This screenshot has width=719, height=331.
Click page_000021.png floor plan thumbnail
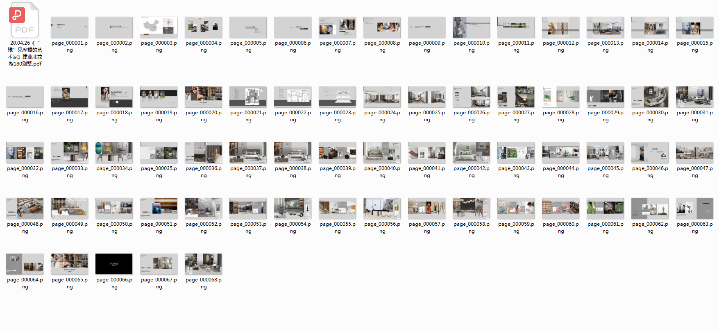(248, 97)
